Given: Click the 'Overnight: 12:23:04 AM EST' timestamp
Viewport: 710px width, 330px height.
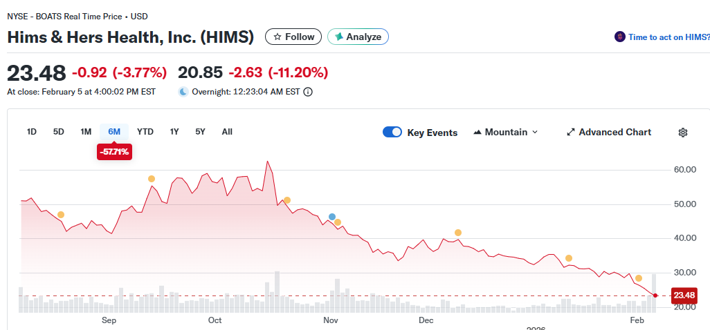Looking at the screenshot, I should point(246,92).
